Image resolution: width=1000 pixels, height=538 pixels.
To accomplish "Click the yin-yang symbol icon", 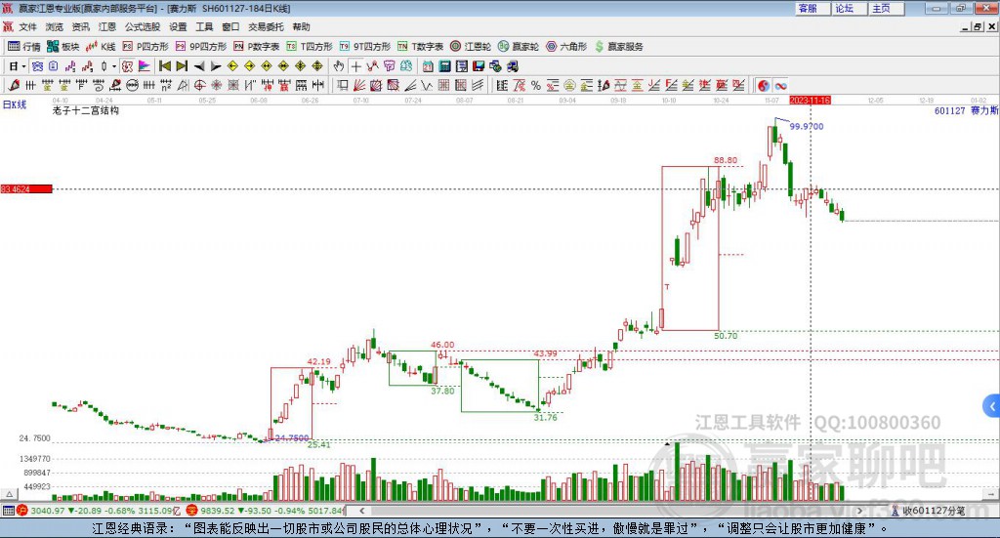I will pos(764,85).
